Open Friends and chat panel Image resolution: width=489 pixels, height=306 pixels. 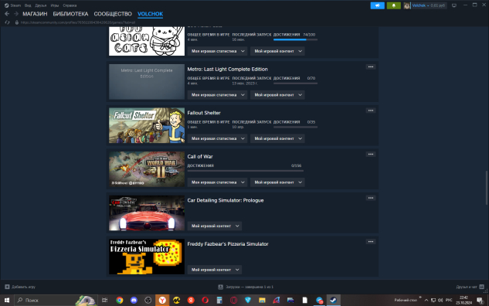(x=470, y=287)
